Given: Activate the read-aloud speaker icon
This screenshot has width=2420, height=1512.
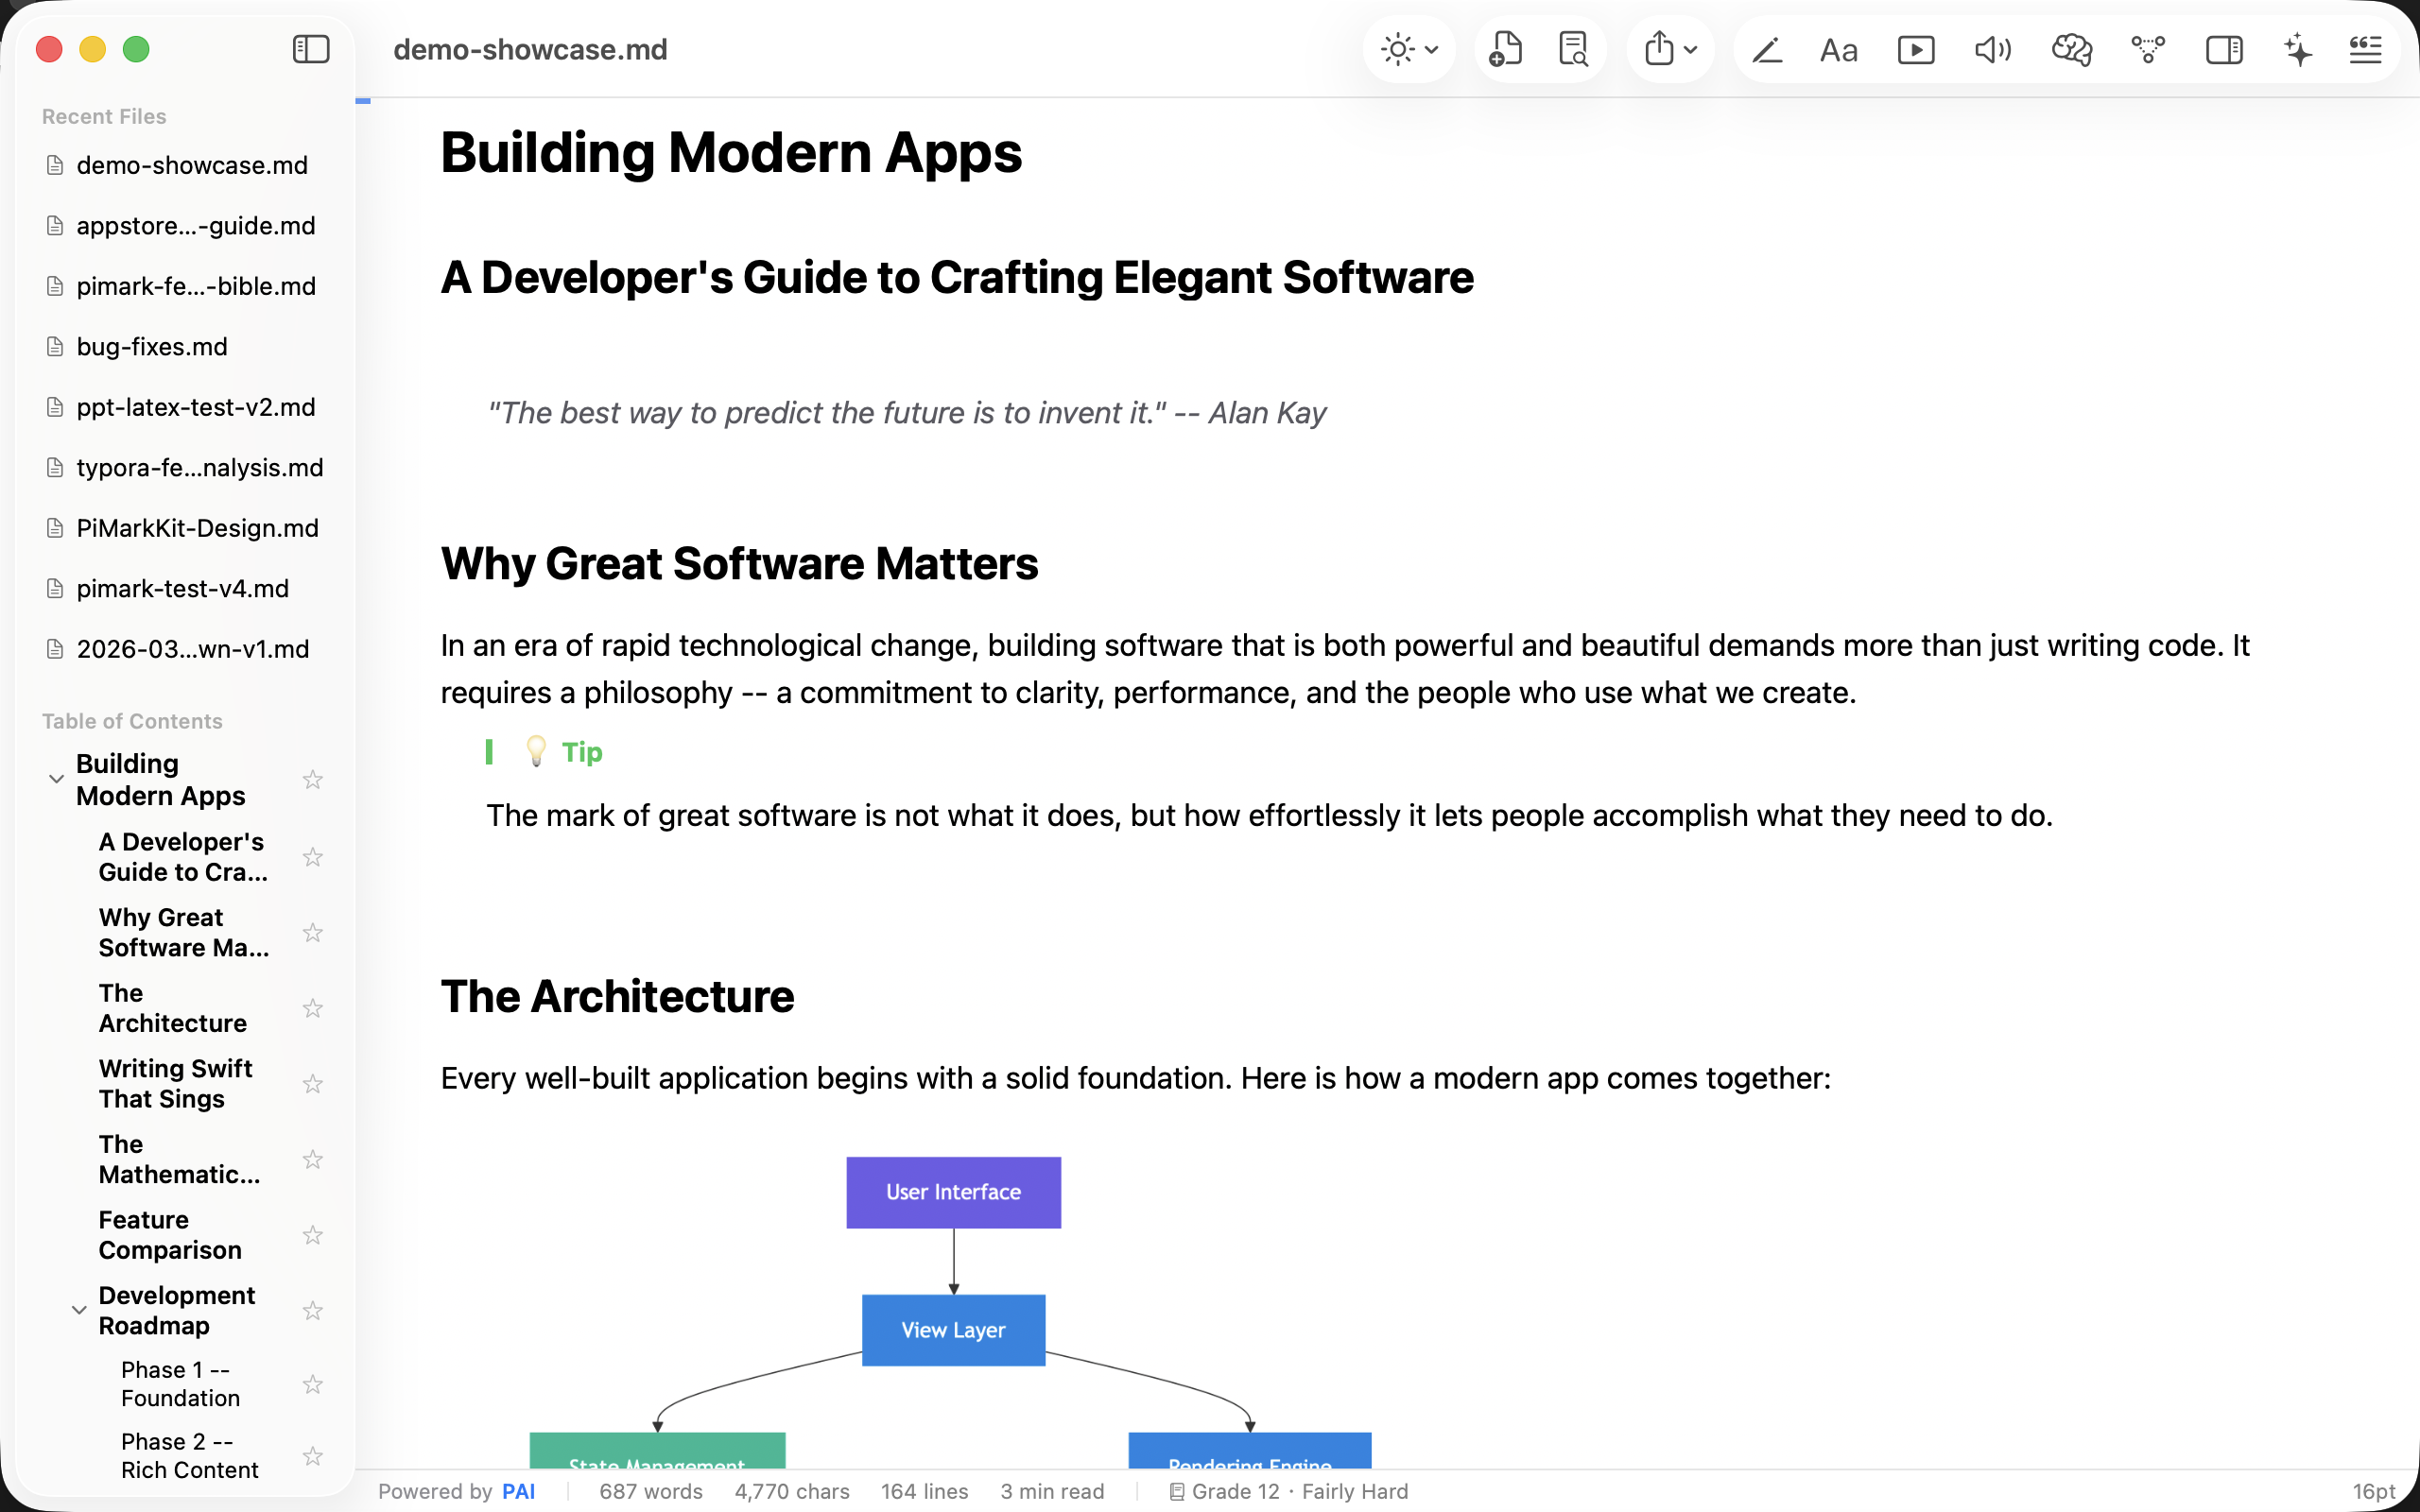Looking at the screenshot, I should pos(1990,49).
